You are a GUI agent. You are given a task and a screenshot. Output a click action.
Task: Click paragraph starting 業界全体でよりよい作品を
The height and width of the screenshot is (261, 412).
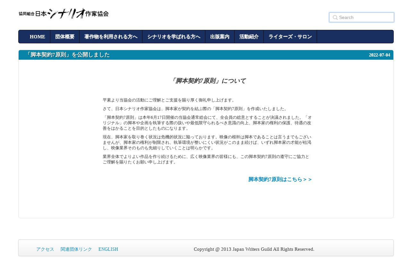[x=207, y=159]
